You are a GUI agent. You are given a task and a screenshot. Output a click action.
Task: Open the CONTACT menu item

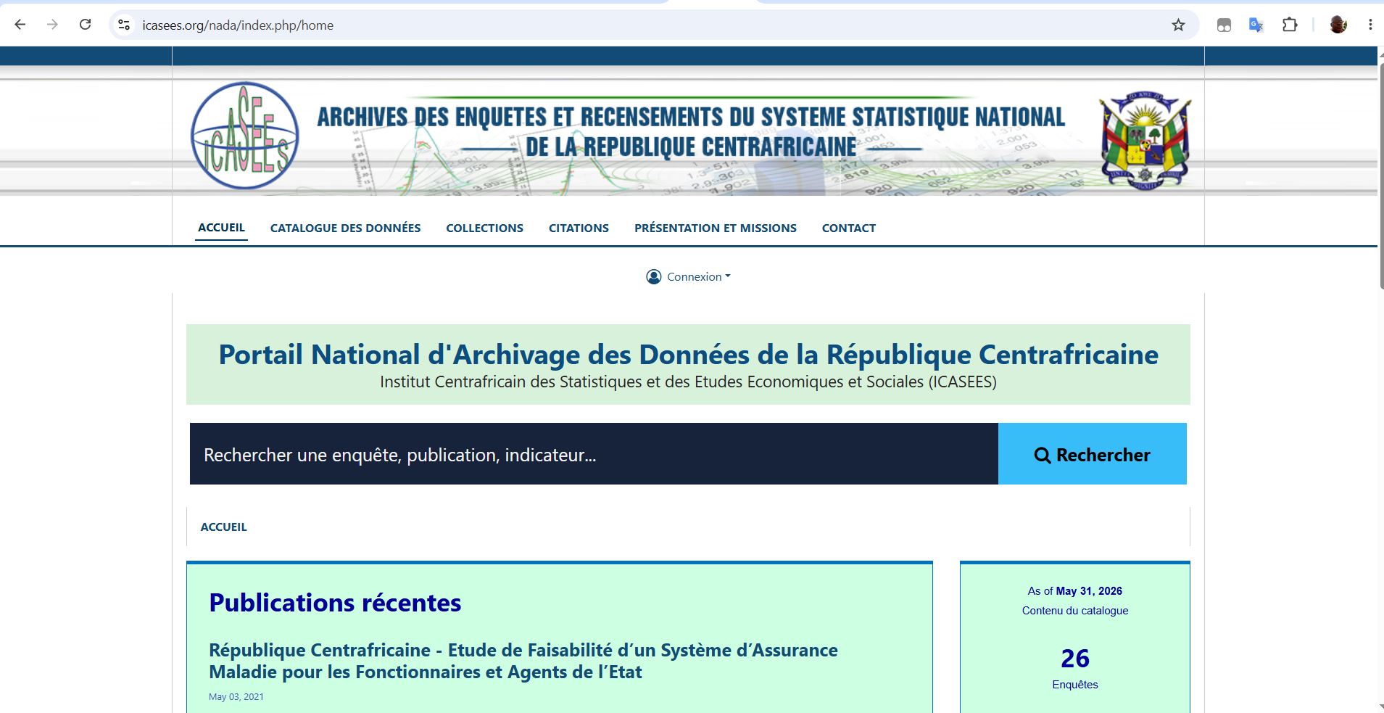click(849, 228)
